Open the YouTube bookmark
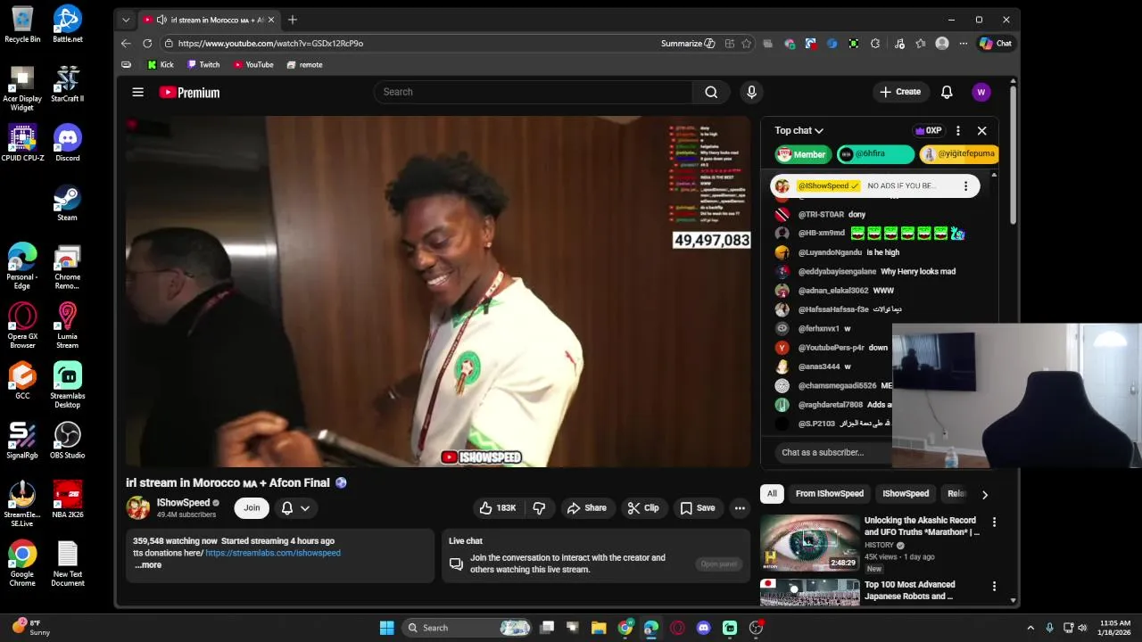Viewport: 1142px width, 642px height. pos(253,64)
